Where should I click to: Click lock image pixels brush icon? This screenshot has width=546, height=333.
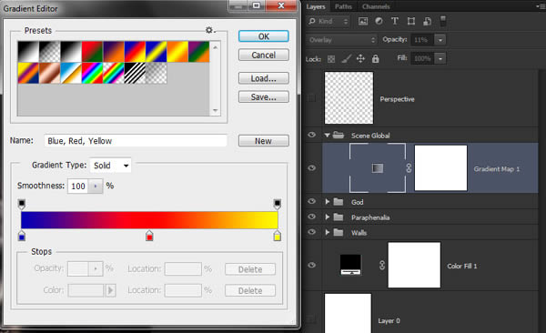tap(346, 58)
